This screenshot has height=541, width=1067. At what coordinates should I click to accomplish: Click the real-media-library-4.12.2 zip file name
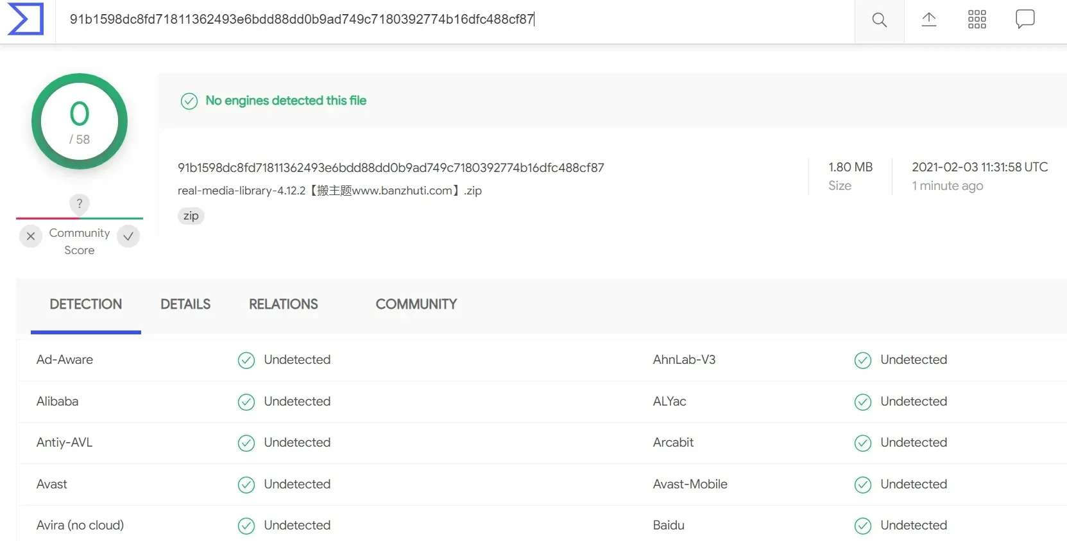click(330, 191)
